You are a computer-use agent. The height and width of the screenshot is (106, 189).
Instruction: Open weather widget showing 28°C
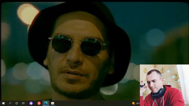pos(136,103)
